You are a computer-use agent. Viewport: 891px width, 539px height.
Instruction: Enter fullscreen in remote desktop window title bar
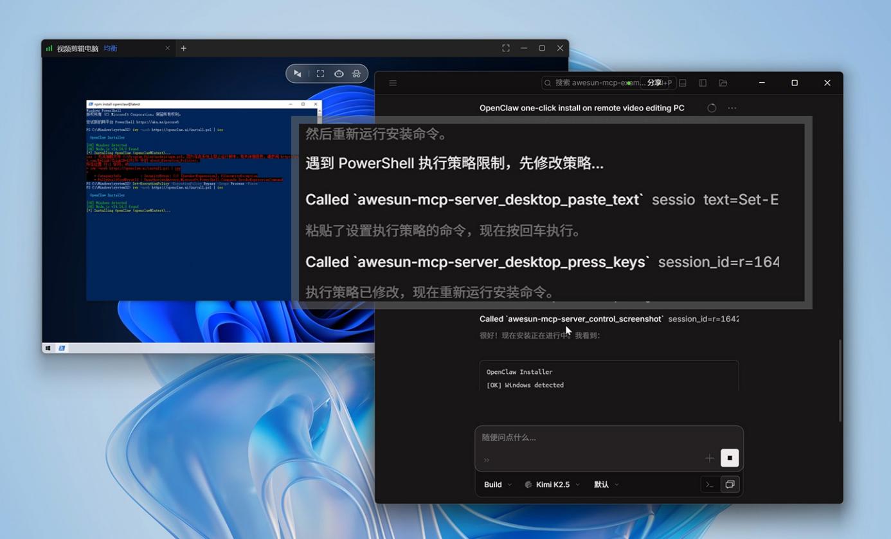click(x=506, y=48)
